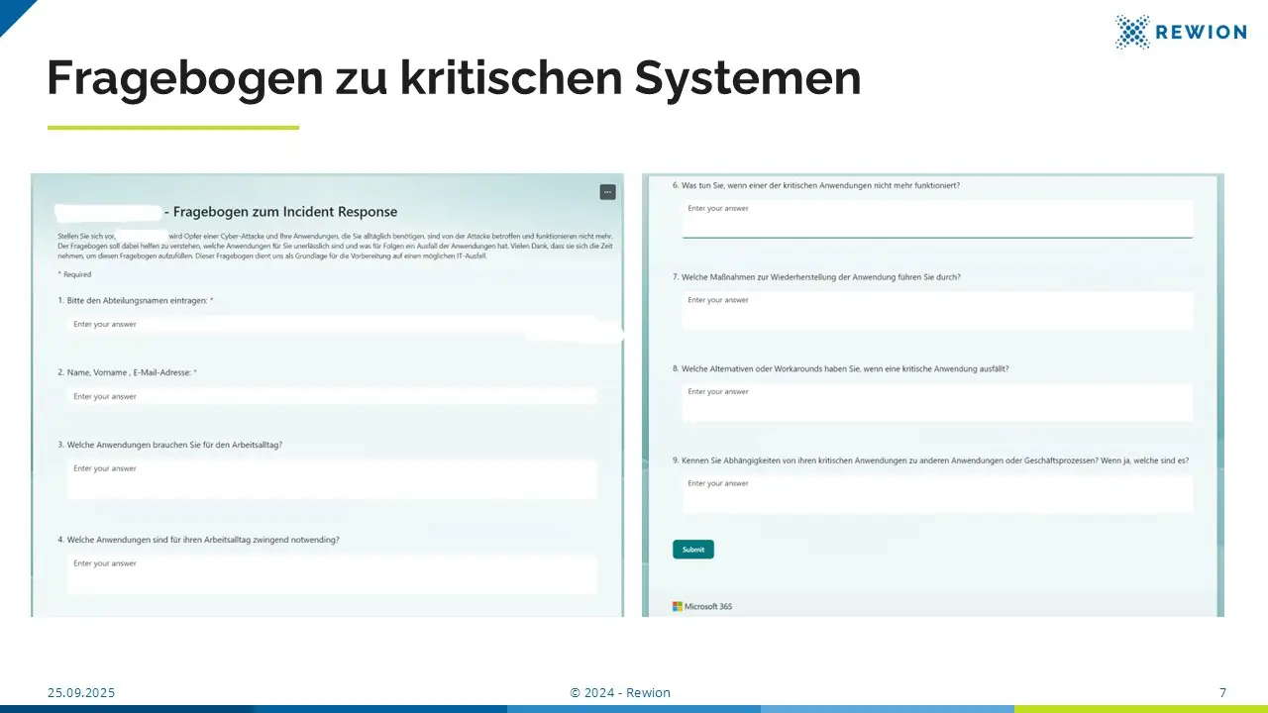
Task: Click the Name, Vorname, E-Mail-Adresse answer field
Action: [332, 396]
